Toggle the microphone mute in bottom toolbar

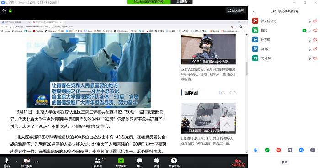point(7,161)
